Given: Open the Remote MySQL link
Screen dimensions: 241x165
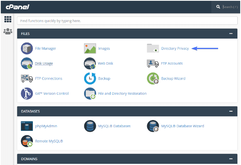Looking at the screenshot, I should pyautogui.click(x=49, y=141).
